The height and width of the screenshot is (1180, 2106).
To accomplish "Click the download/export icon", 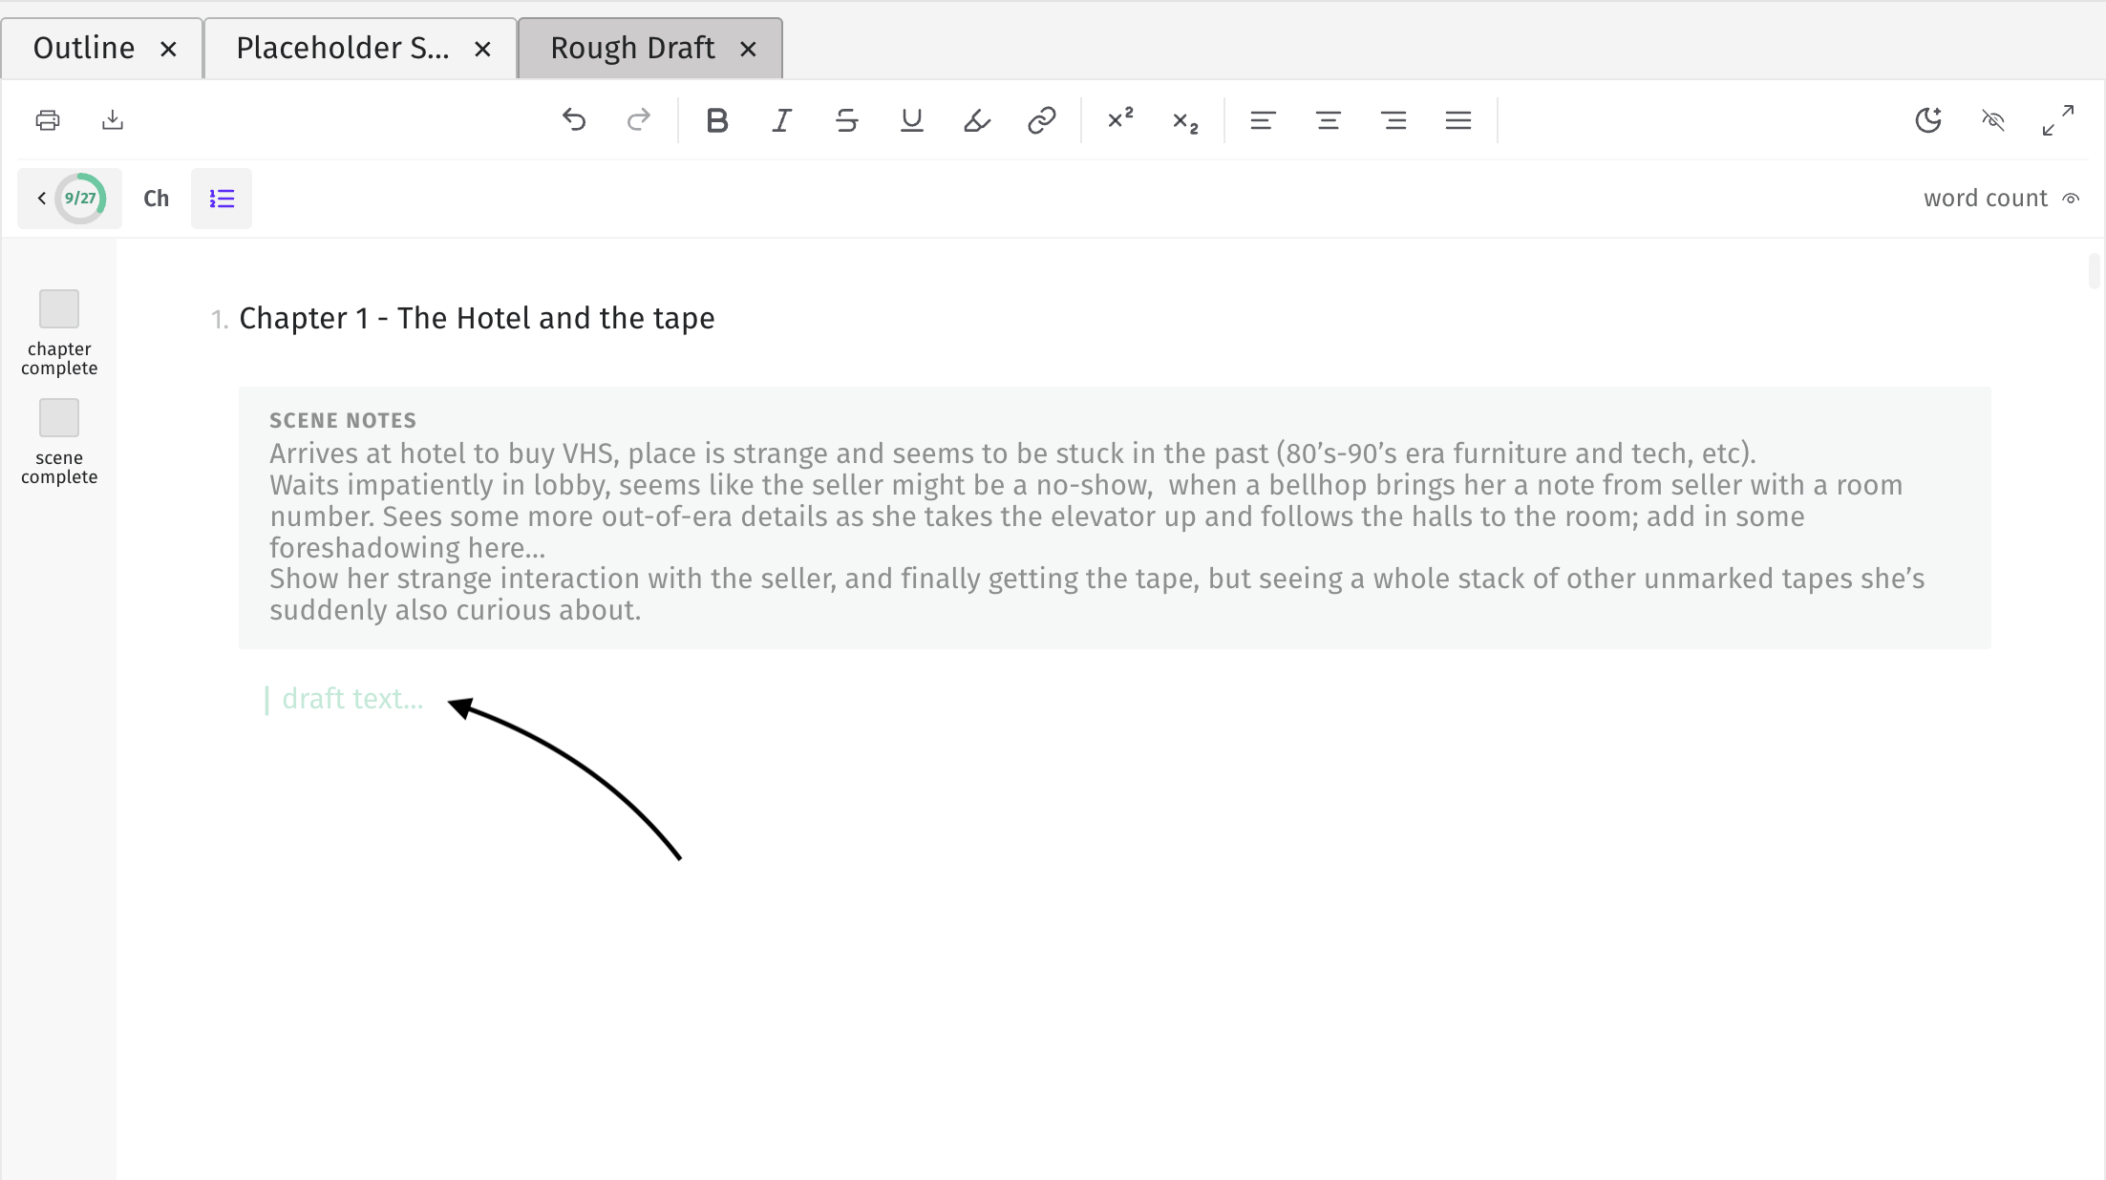I will click(113, 120).
